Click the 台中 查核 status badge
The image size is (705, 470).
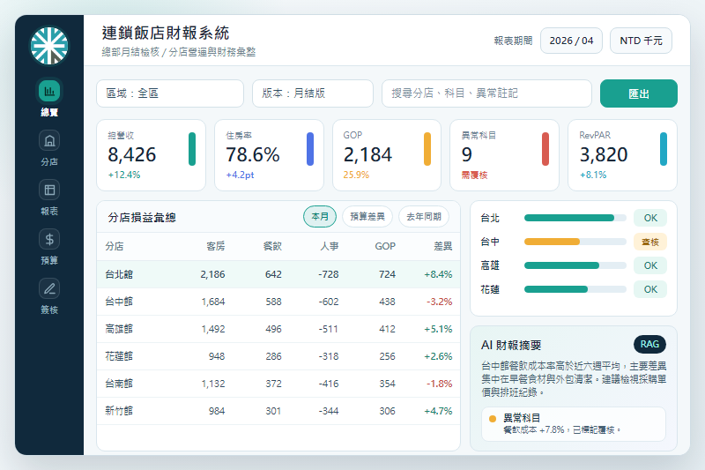pyautogui.click(x=650, y=242)
